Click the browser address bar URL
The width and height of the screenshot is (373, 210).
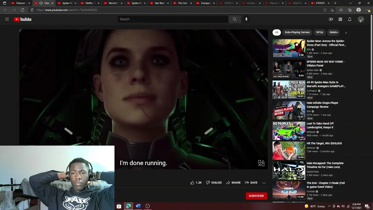click(67, 10)
